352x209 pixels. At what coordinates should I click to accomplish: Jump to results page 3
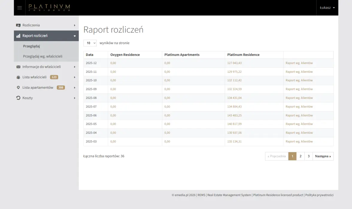pyautogui.click(x=309, y=156)
